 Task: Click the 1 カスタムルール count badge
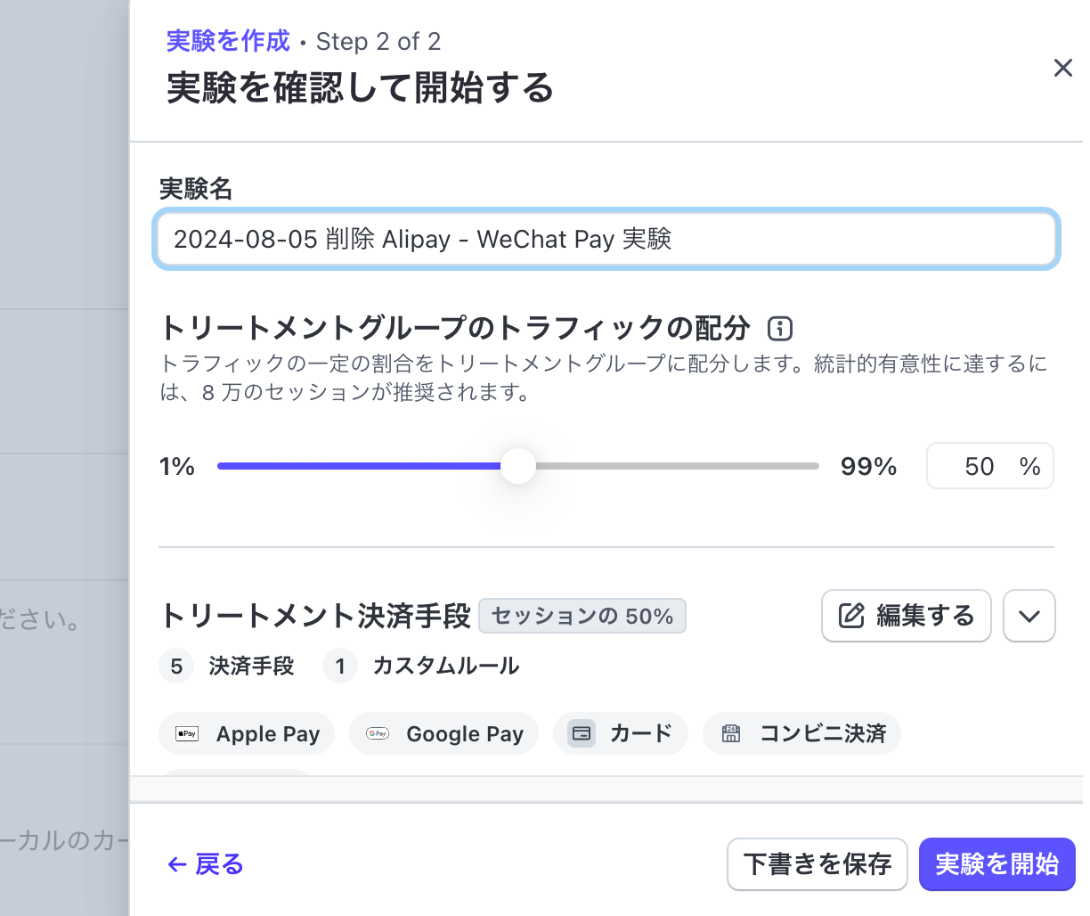(x=340, y=666)
